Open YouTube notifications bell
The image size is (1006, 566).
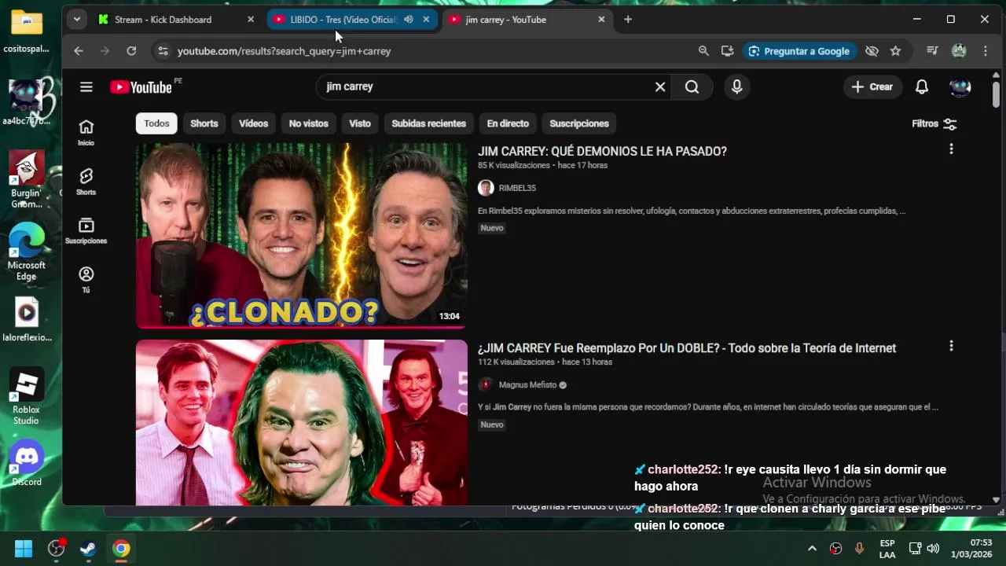coord(922,87)
